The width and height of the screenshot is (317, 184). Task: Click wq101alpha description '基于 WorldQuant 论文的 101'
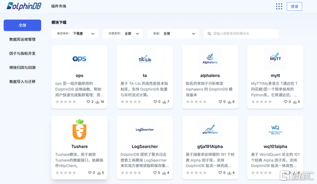pyautogui.click(x=275, y=160)
